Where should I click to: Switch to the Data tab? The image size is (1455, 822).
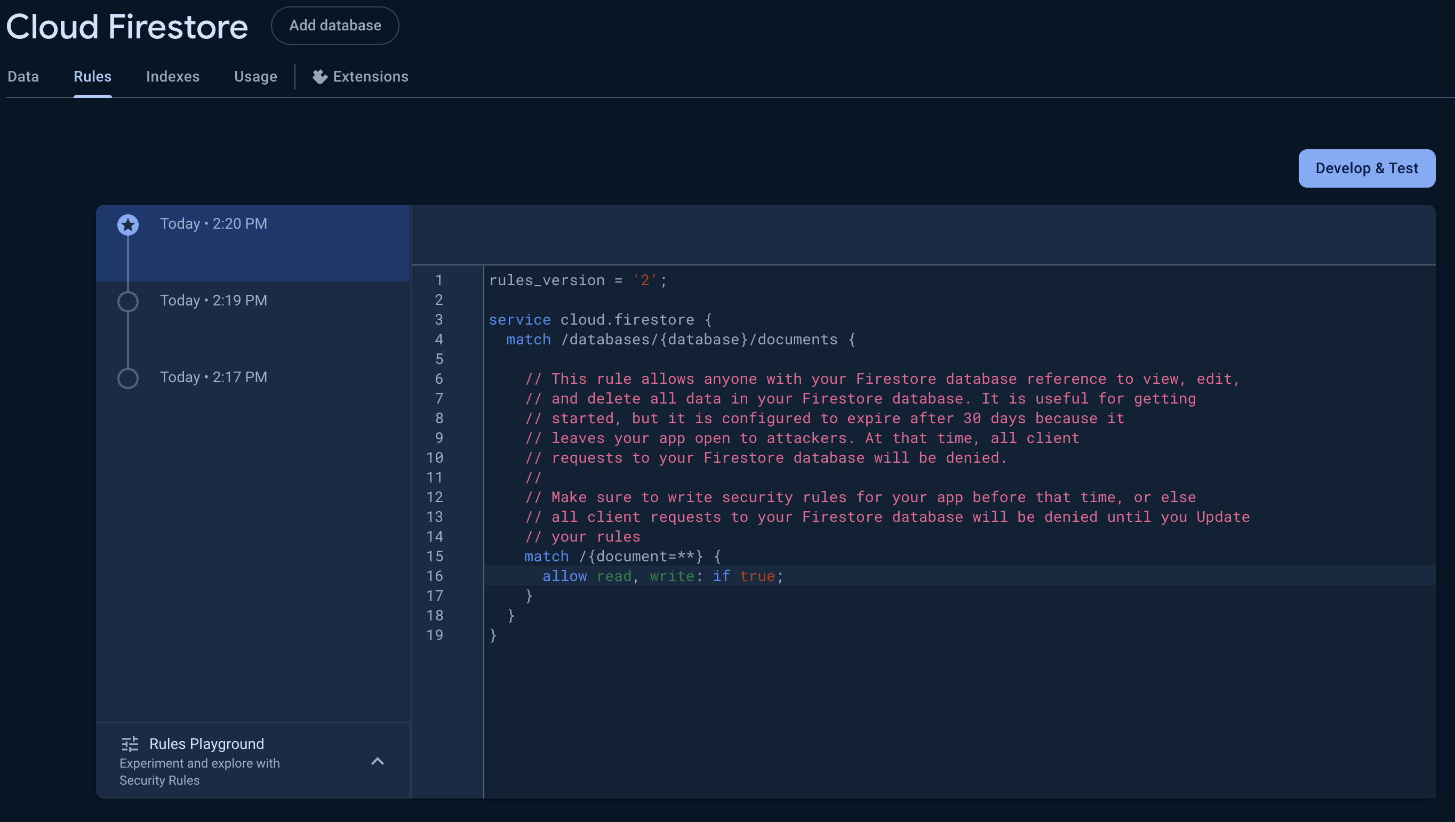(23, 77)
